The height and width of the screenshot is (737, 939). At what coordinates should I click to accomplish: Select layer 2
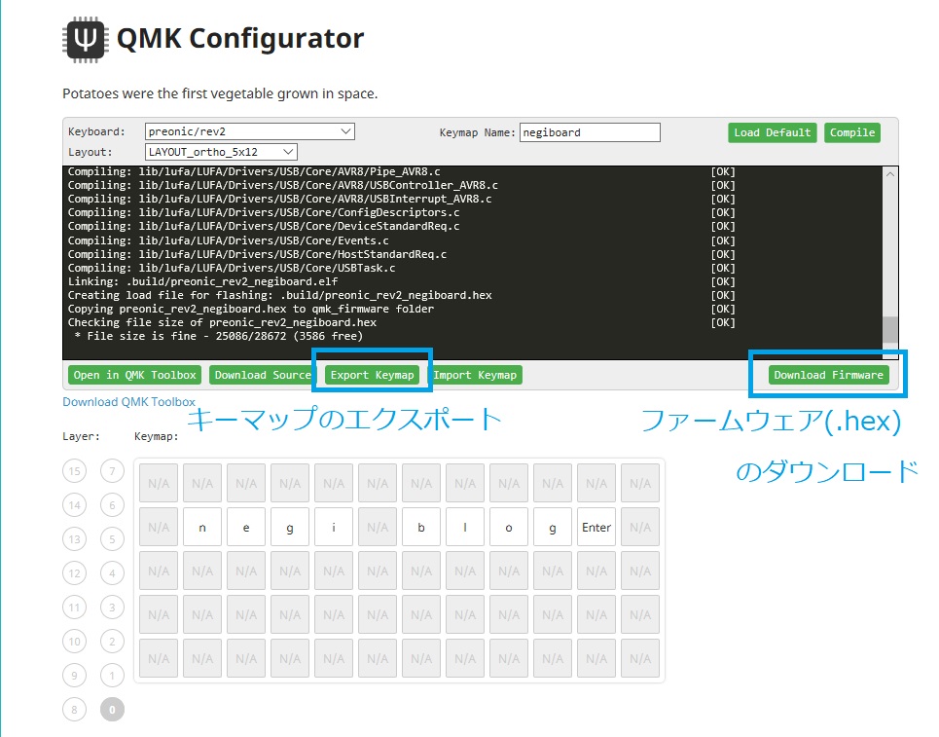point(112,642)
